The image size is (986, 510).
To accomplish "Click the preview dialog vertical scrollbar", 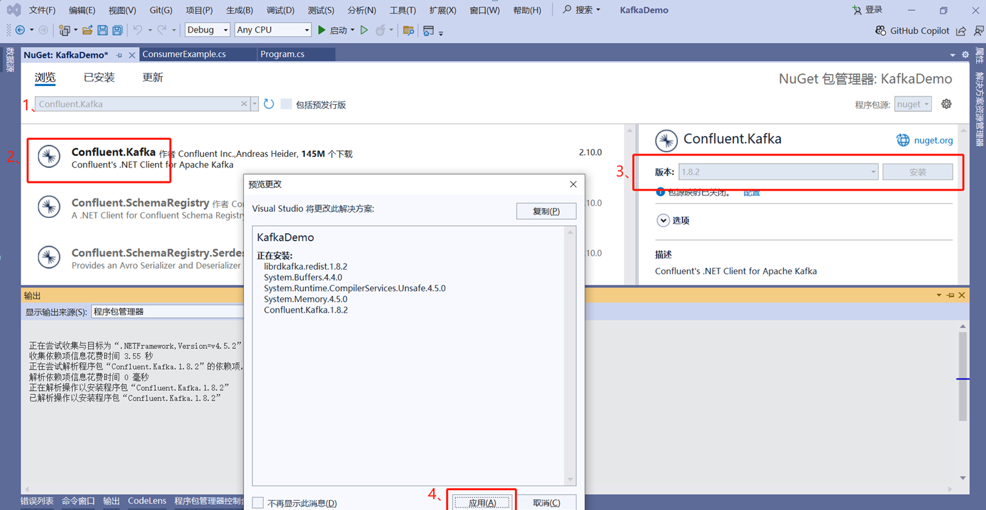I will (x=570, y=356).
